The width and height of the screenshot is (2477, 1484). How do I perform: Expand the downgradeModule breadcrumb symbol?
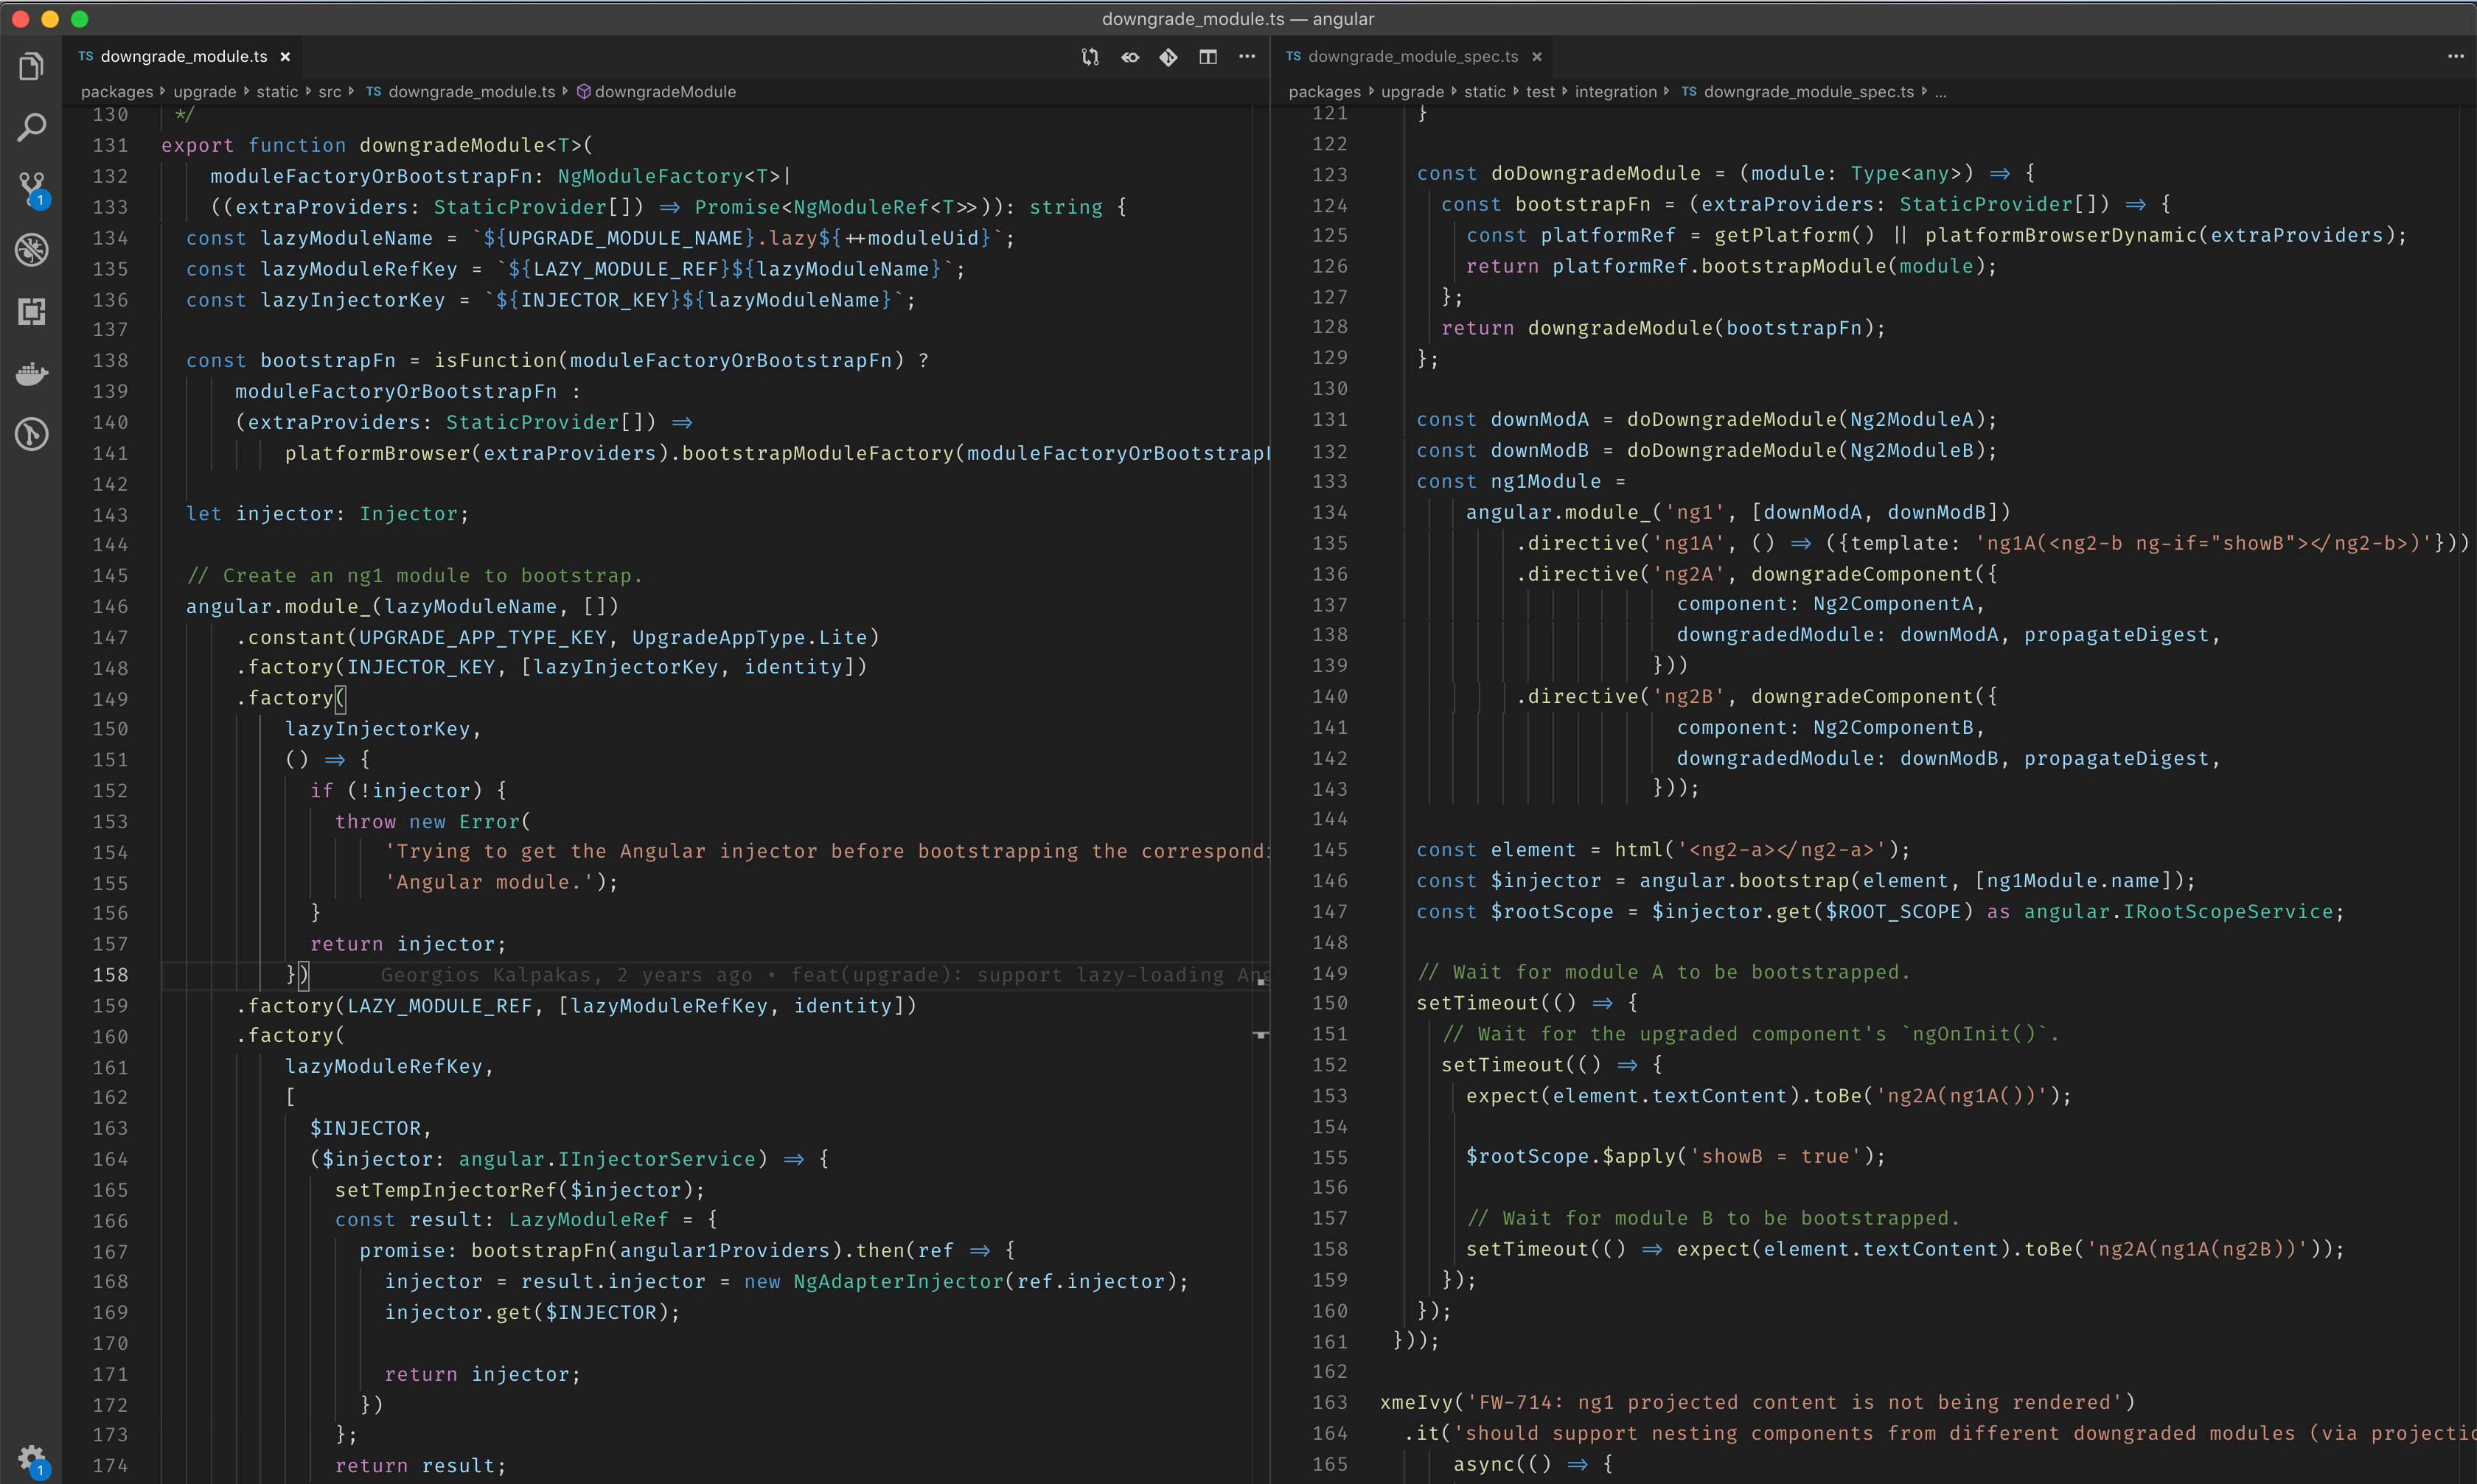pos(664,92)
